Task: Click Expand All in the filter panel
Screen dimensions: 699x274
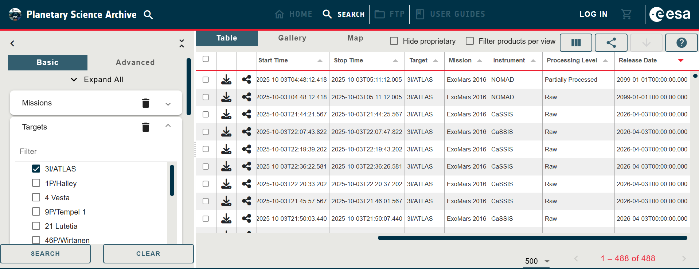Action: pyautogui.click(x=97, y=80)
